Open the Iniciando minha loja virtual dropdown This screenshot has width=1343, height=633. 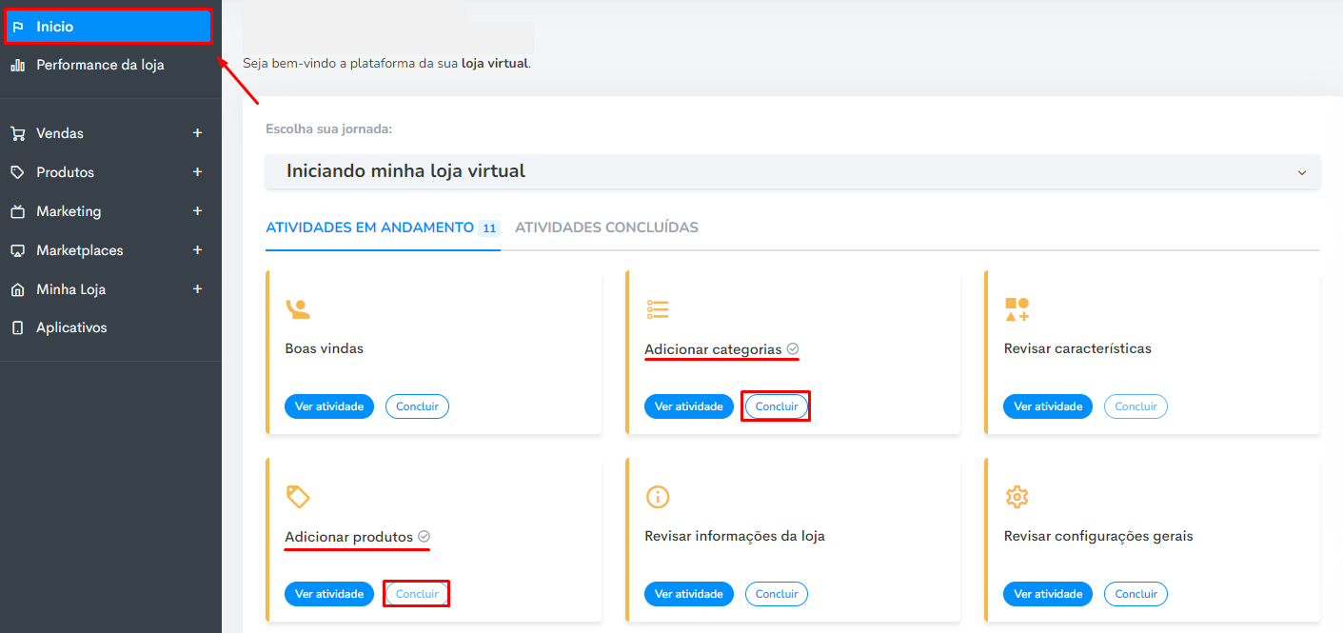tap(793, 171)
